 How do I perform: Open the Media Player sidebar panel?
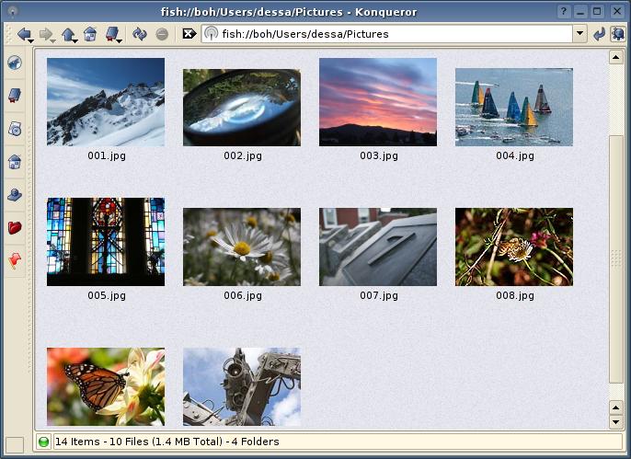click(15, 129)
